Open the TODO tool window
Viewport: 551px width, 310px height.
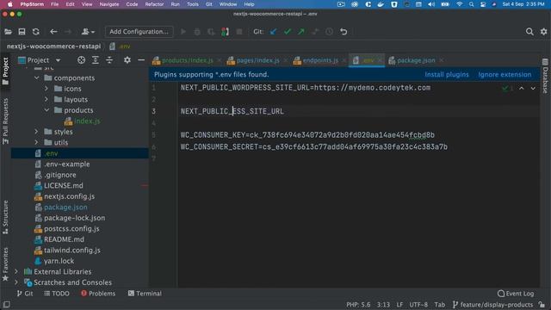pos(57,293)
